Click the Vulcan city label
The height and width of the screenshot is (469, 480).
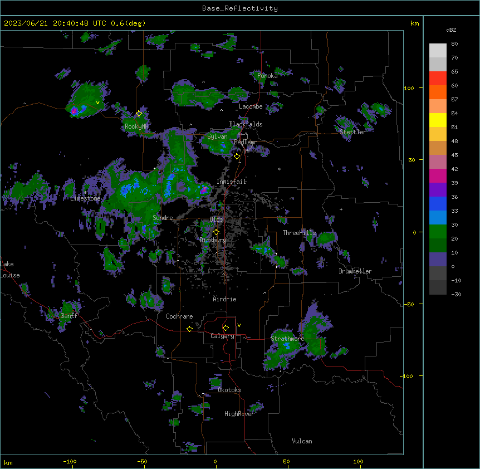[302, 441]
